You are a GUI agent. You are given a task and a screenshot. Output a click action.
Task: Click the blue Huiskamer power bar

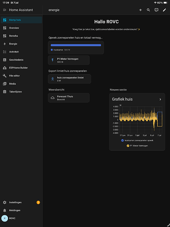coord(76,45)
